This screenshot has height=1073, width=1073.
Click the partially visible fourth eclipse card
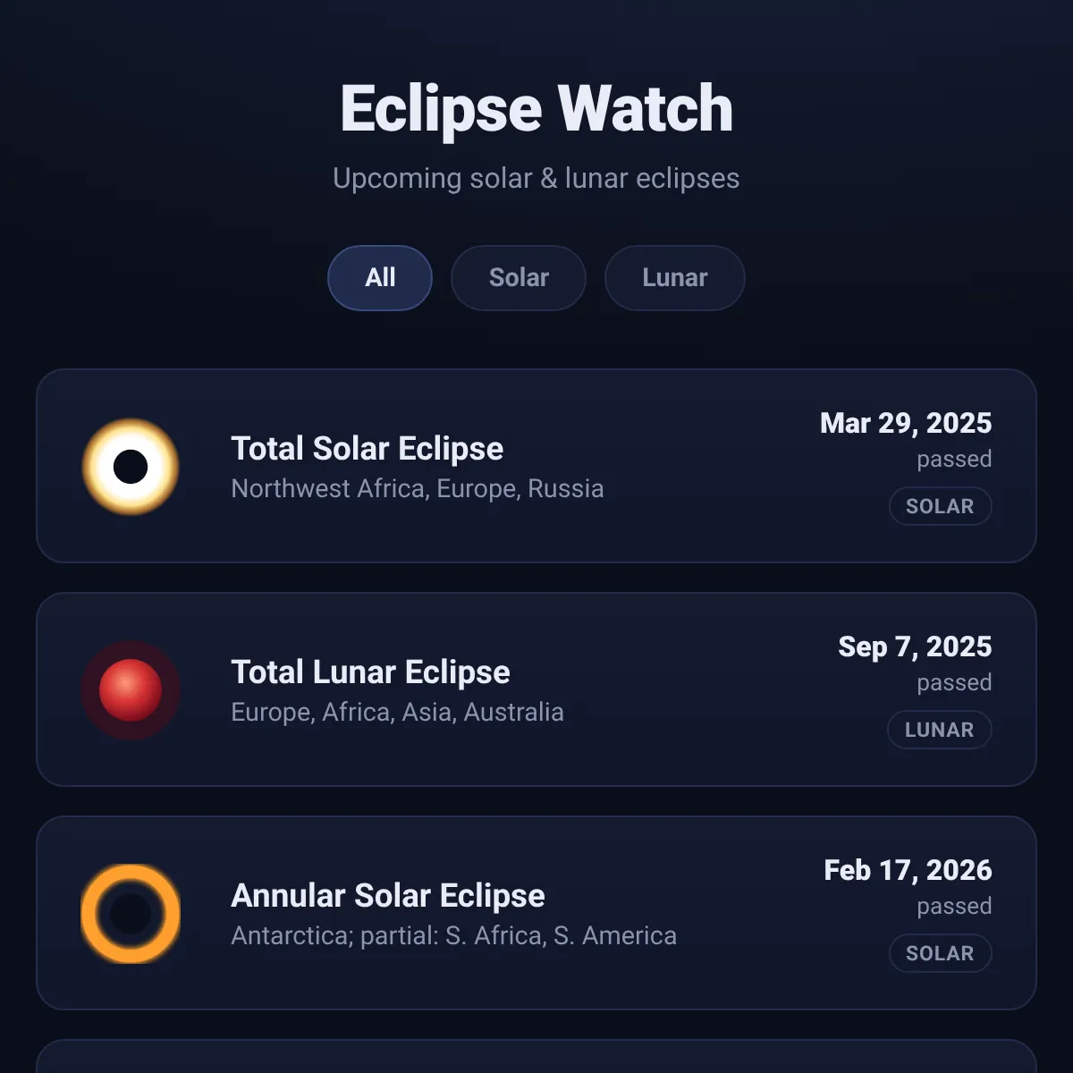[x=536, y=1056]
